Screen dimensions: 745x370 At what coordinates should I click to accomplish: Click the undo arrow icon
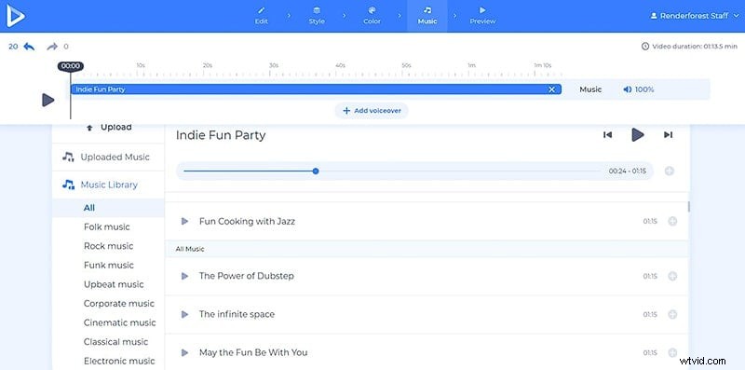(29, 46)
